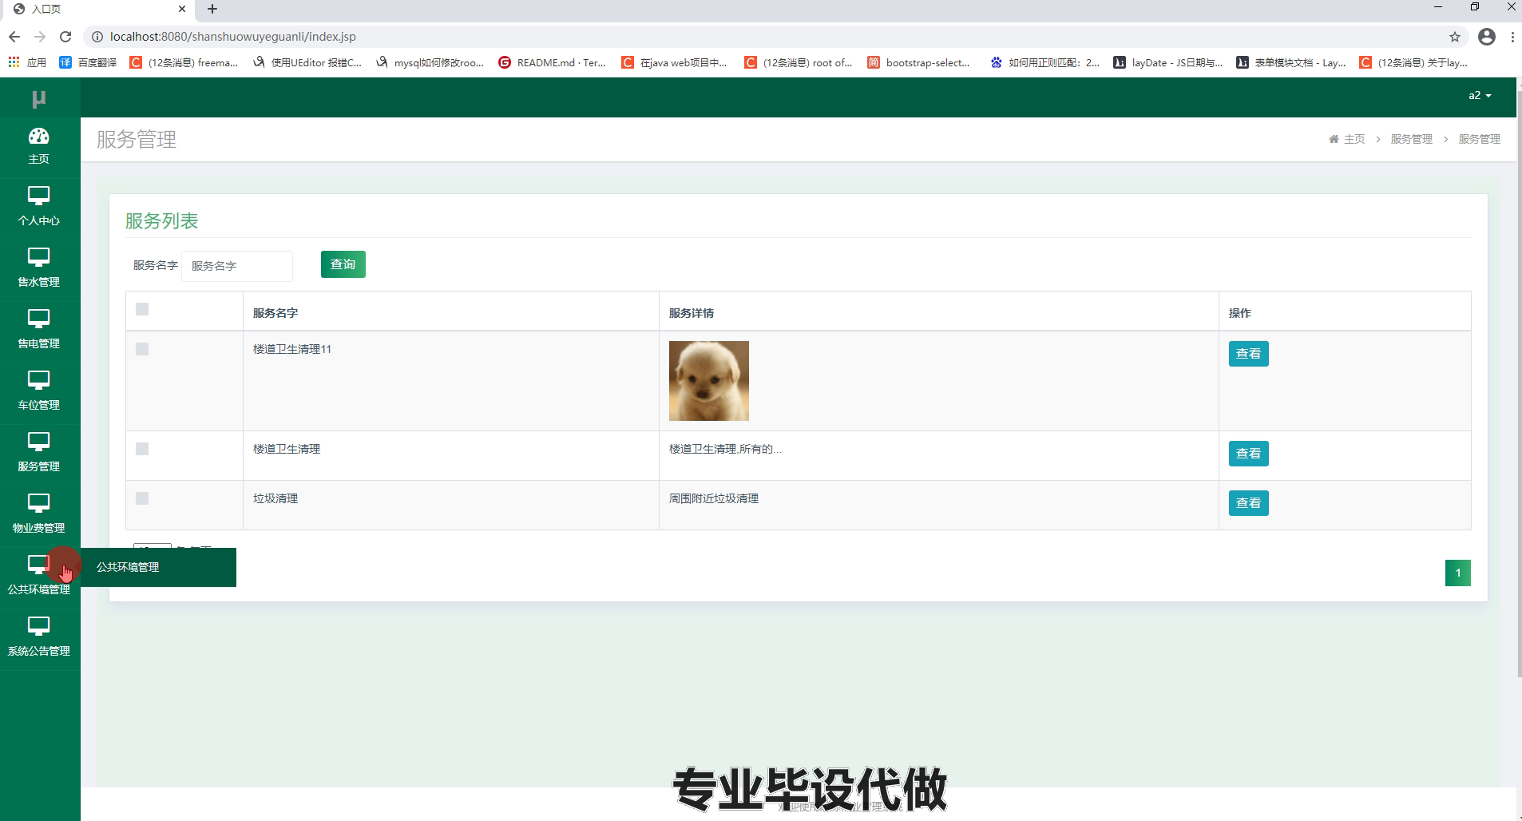The image size is (1522, 821).
Task: Open 系统公告管理 sidebar item
Action: tap(39, 637)
